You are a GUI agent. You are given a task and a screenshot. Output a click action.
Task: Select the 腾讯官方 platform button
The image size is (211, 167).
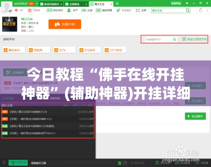(x=14, y=50)
